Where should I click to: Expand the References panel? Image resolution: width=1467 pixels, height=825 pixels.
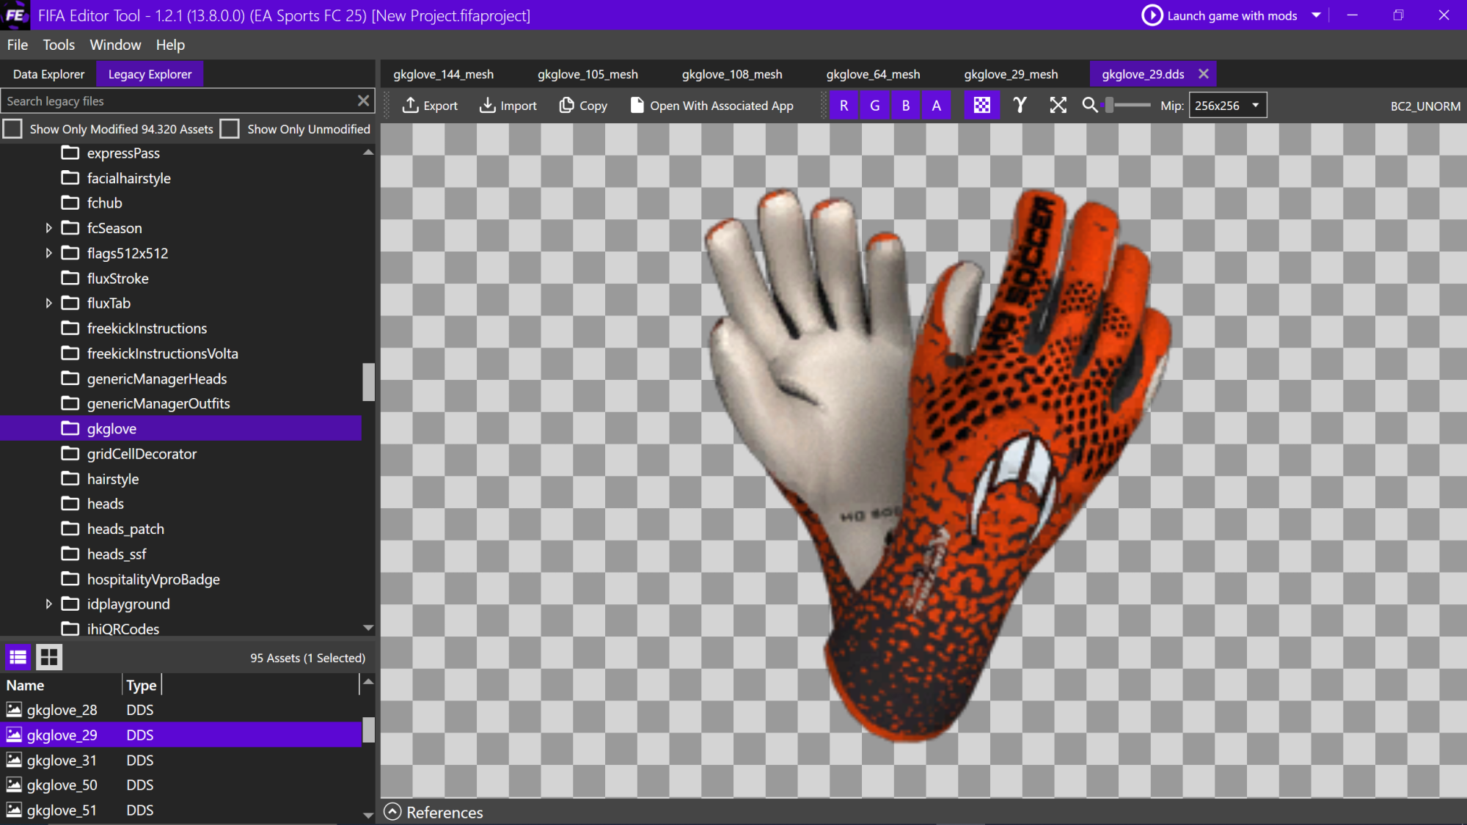click(393, 812)
